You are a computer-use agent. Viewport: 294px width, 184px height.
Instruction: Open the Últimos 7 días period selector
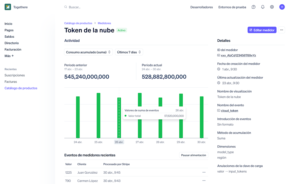129,52
